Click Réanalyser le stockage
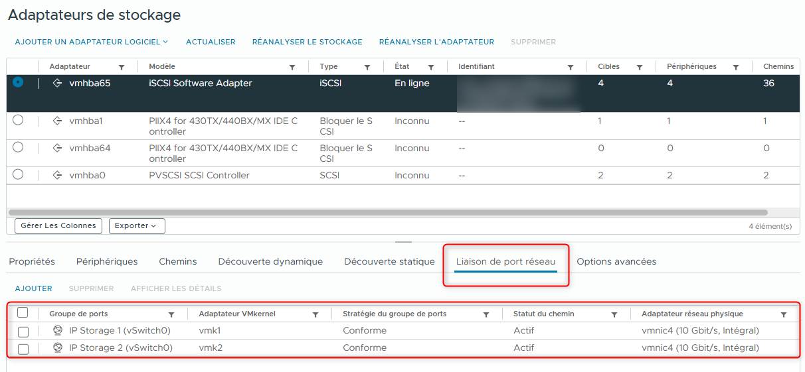 pos(308,42)
